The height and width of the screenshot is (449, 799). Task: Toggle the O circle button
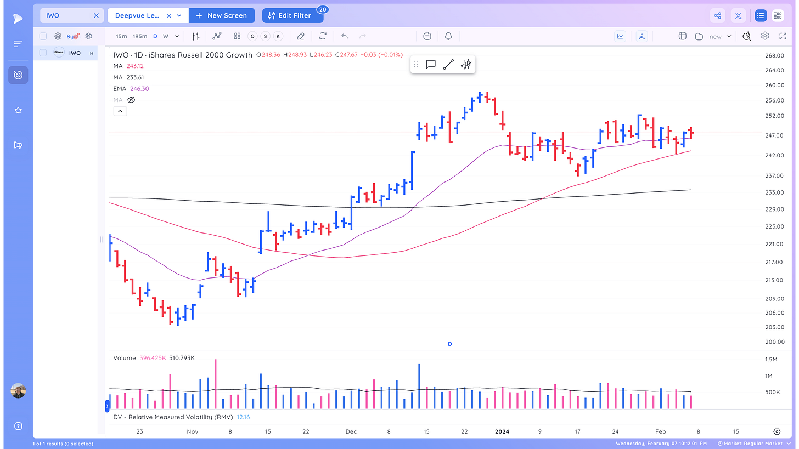pos(252,36)
